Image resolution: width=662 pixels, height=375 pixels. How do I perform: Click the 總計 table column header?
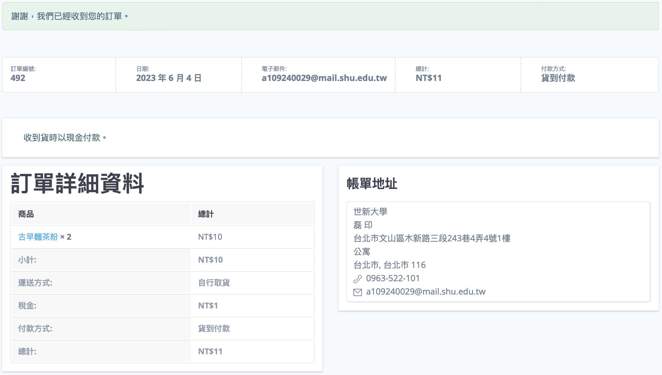coord(206,214)
